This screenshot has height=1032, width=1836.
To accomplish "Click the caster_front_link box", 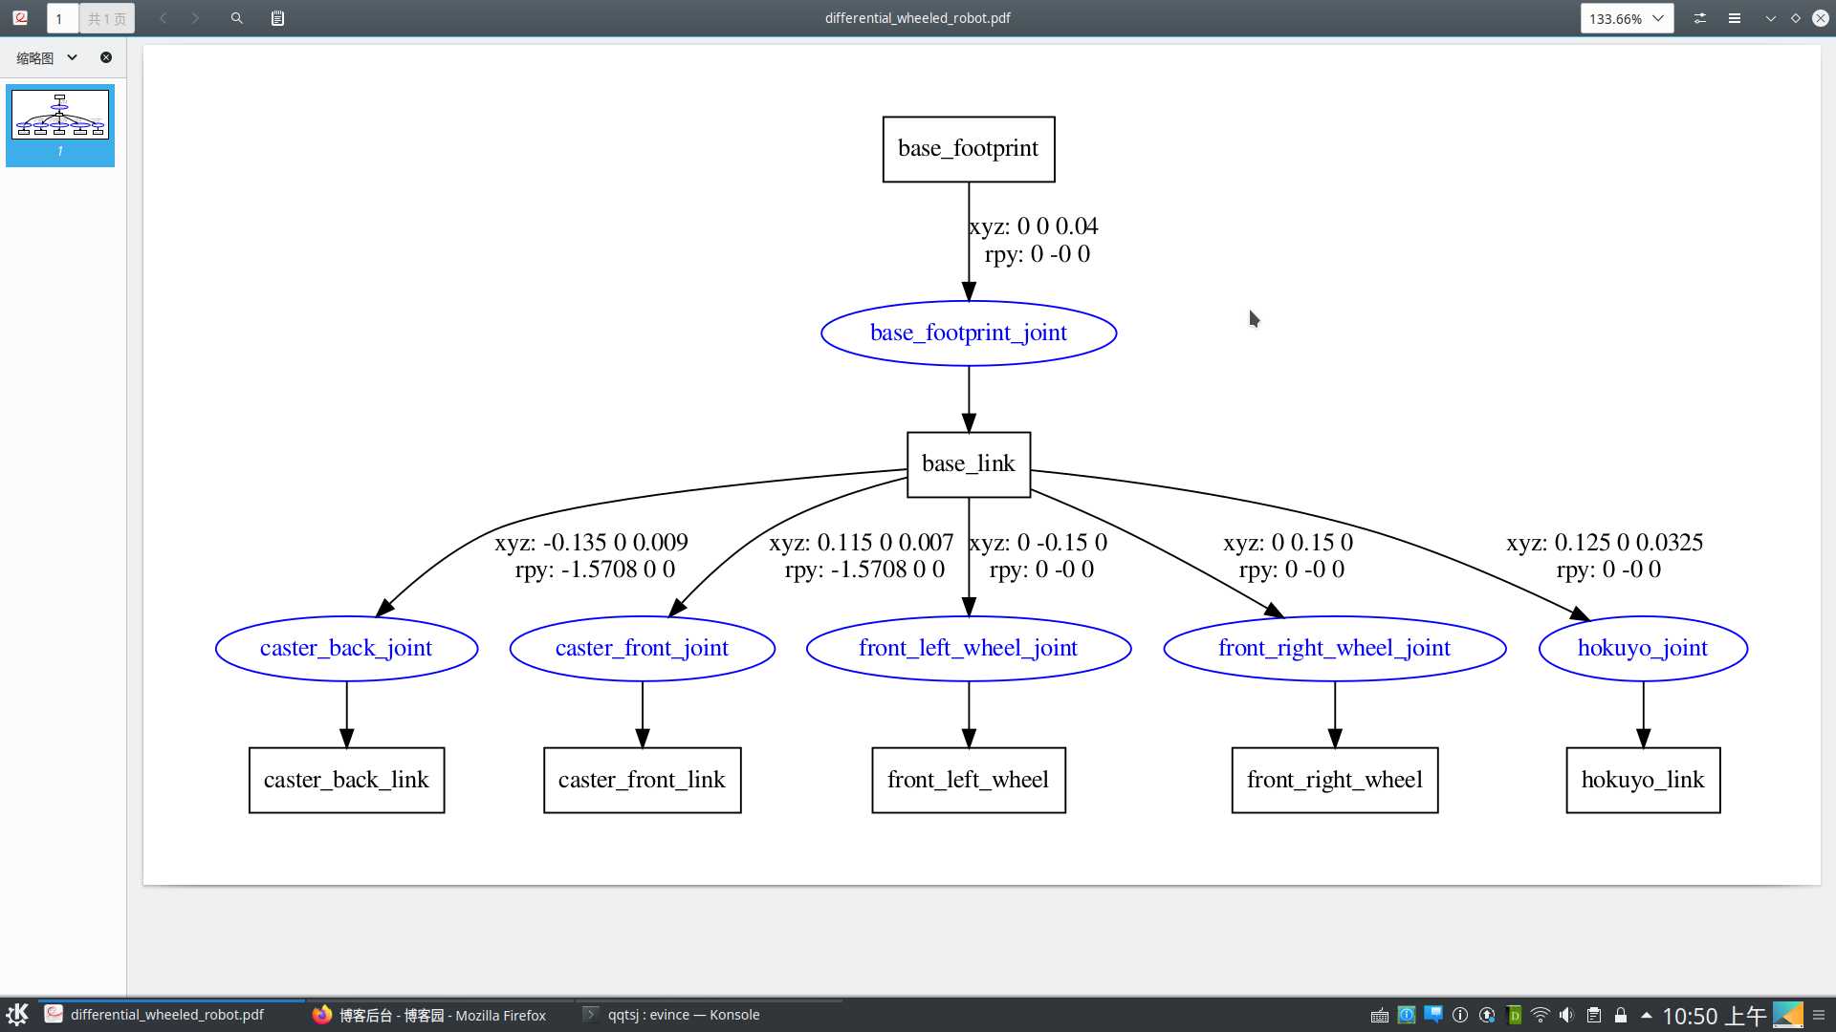I will click(642, 780).
